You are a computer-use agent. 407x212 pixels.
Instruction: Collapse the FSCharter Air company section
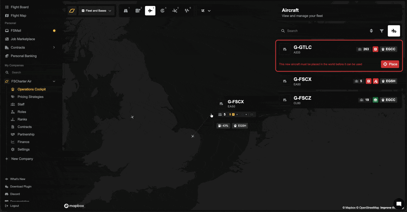pos(54,81)
